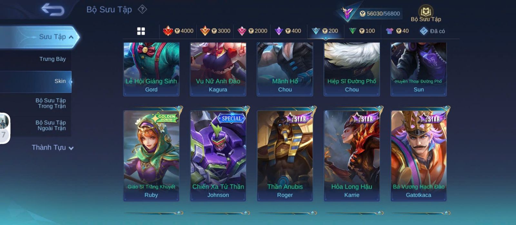Expand the Thành Tựu section

(x=53, y=148)
